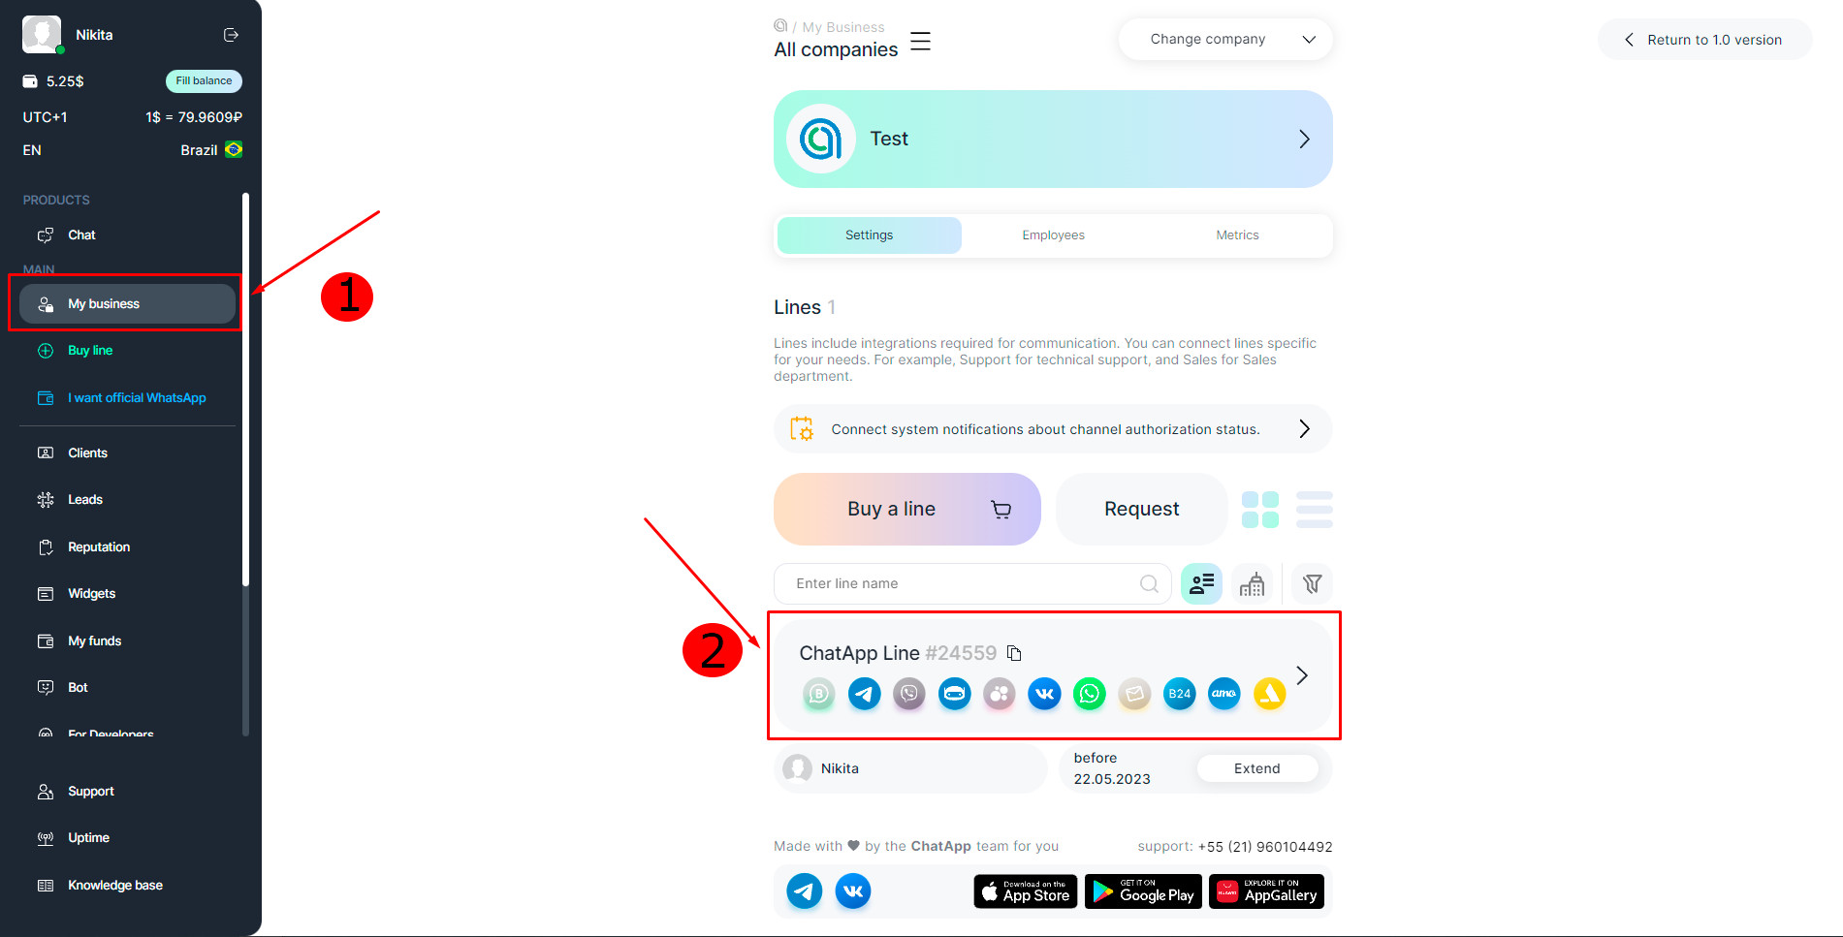This screenshot has height=937, width=1843.
Task: Click the sidebar scrollbar
Action: [x=245, y=390]
